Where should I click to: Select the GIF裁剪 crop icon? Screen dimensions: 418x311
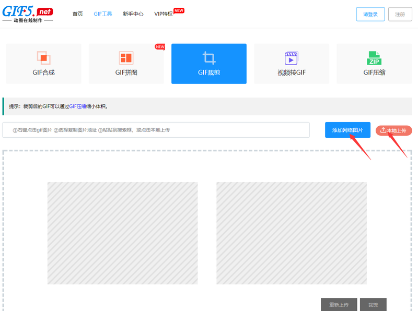(x=209, y=58)
